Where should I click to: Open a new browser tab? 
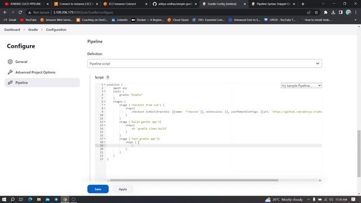303,4
